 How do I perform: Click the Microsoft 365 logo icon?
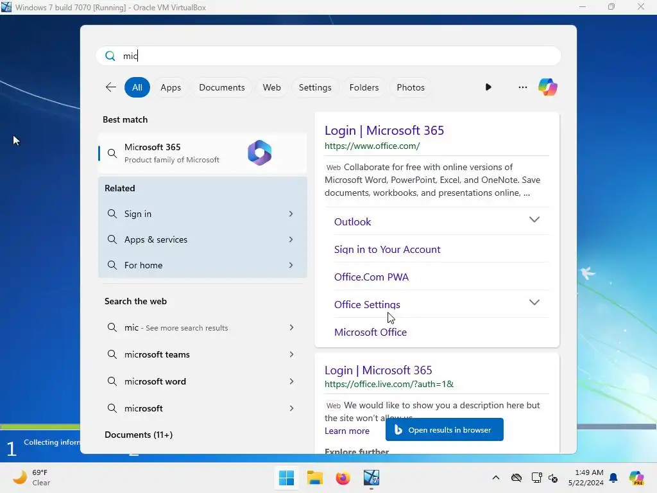coord(259,153)
